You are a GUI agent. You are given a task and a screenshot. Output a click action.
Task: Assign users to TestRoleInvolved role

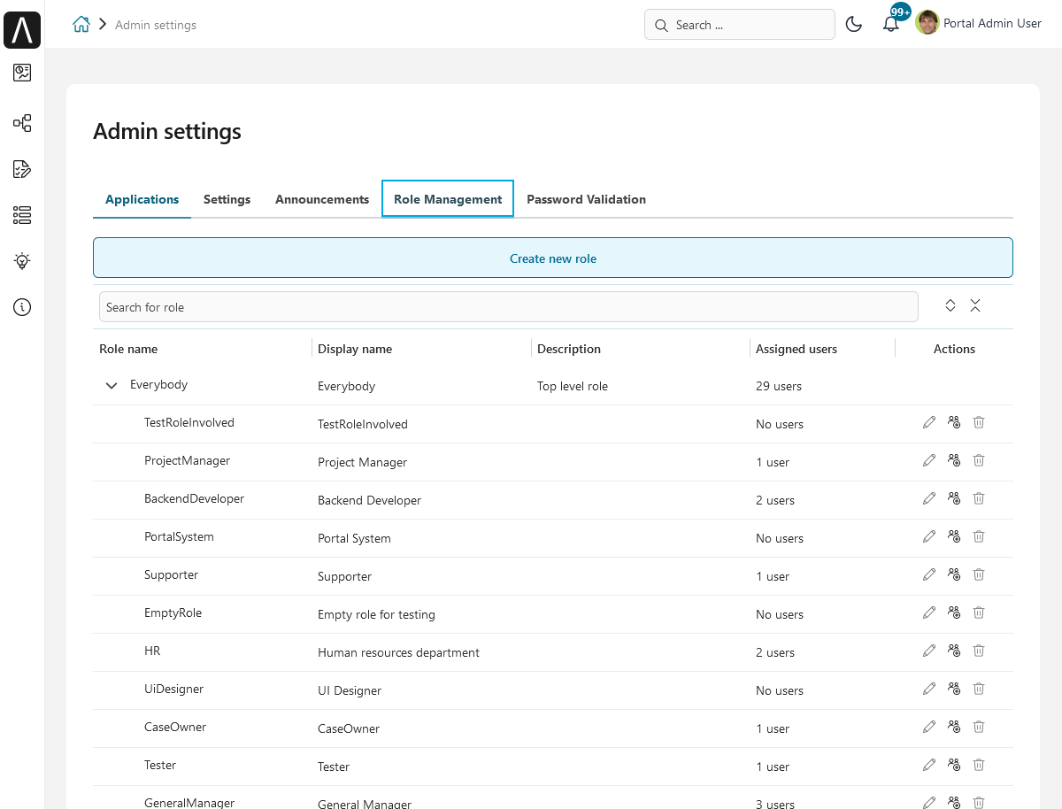pyautogui.click(x=954, y=422)
